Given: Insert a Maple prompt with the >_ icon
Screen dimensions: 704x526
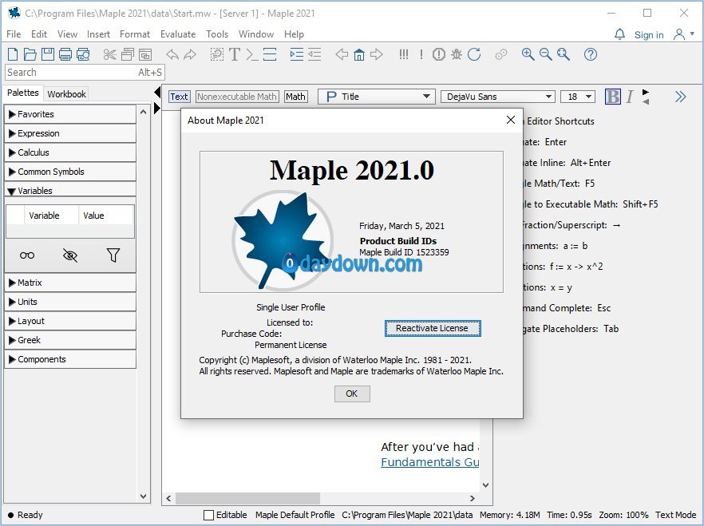Looking at the screenshot, I should (252, 54).
